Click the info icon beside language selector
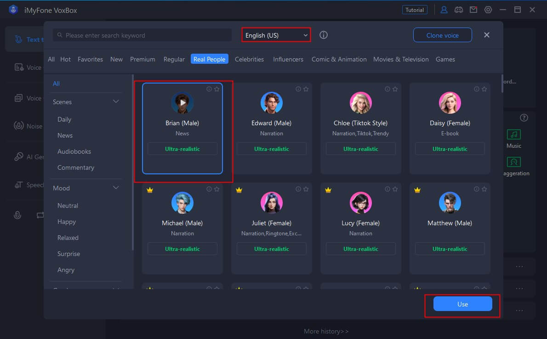547x339 pixels. click(x=324, y=35)
